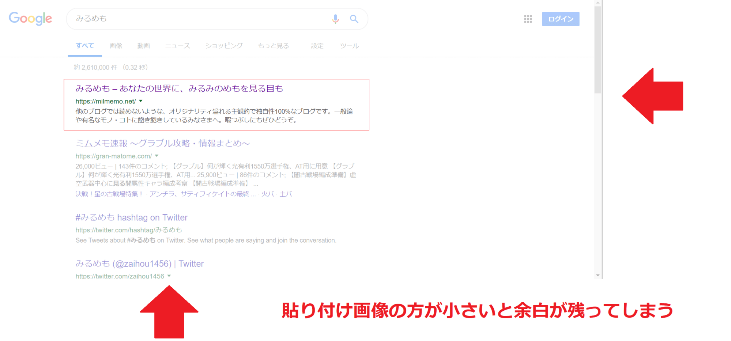This screenshot has height=341, width=731.
Task: Open sitelink 決戦！星の古戦場特集！
Action: 109,194
